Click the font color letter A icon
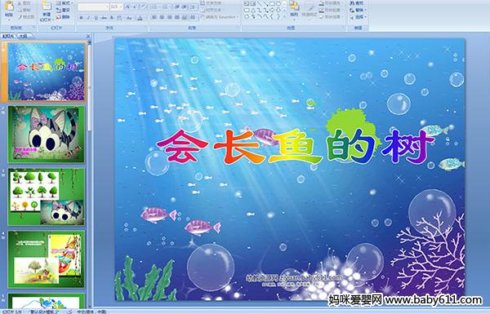 click(140, 18)
